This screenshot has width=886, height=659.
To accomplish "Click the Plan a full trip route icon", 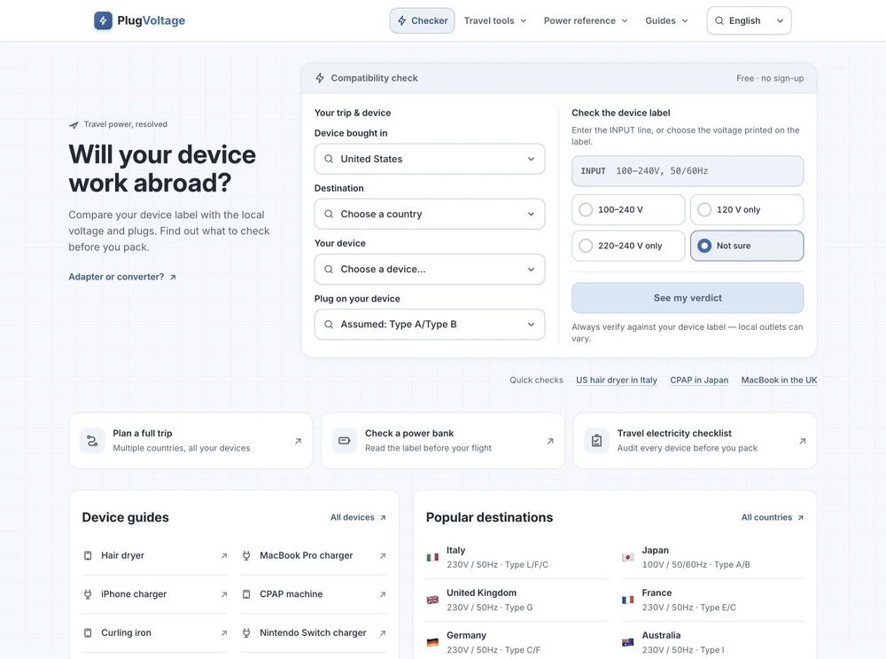I will [x=92, y=441].
